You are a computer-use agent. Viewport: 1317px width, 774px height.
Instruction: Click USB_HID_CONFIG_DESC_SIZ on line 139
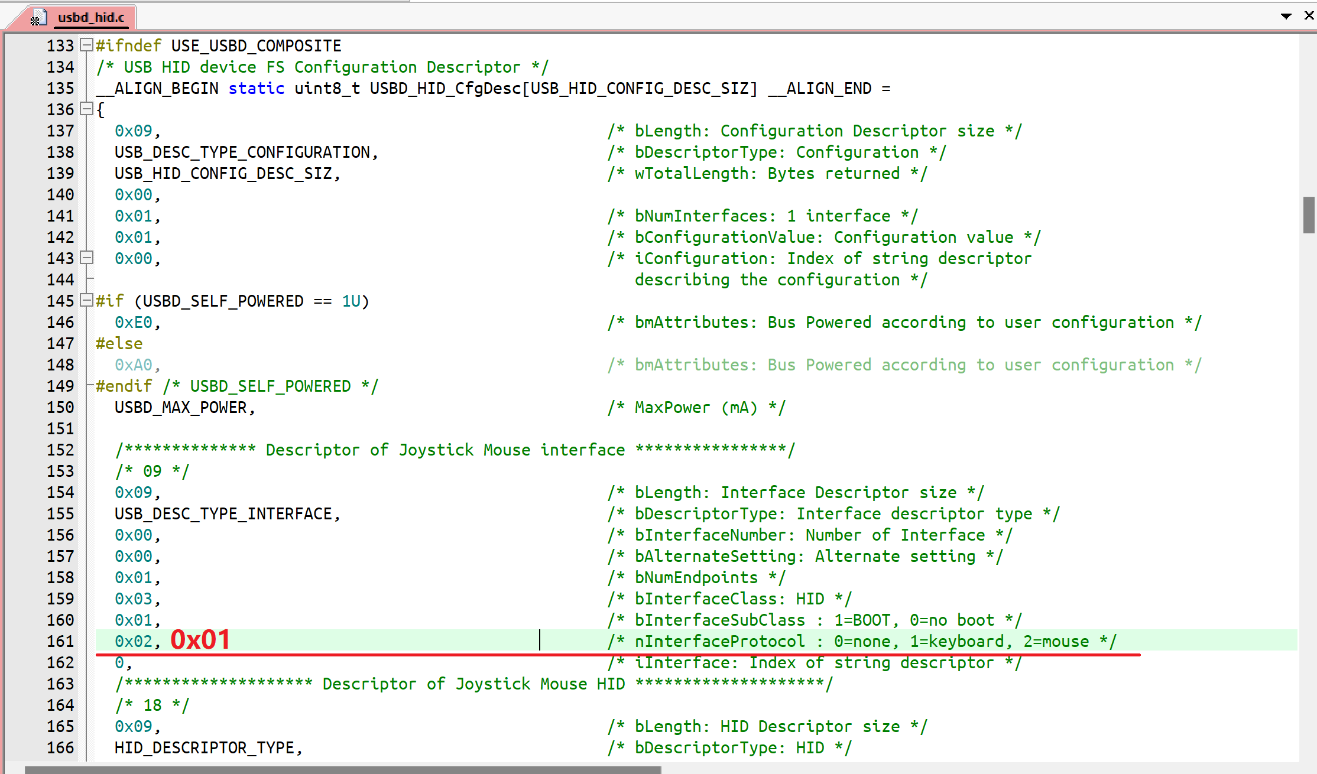223,173
